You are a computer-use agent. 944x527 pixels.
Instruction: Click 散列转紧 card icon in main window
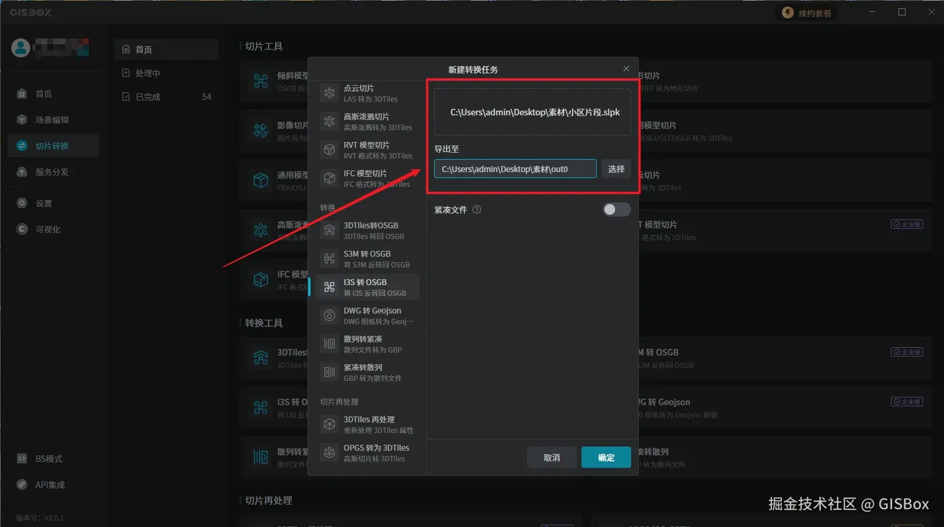pyautogui.click(x=261, y=457)
